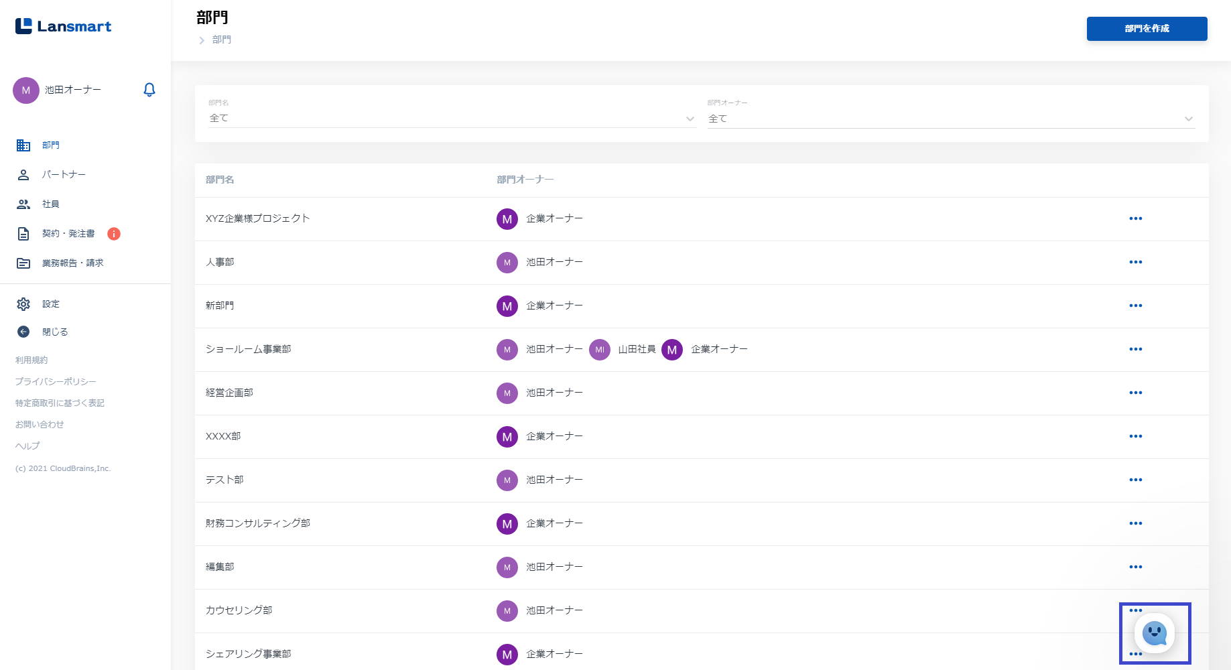The height and width of the screenshot is (670, 1231).
Task: Go to パートナー in sidebar
Action: point(64,175)
